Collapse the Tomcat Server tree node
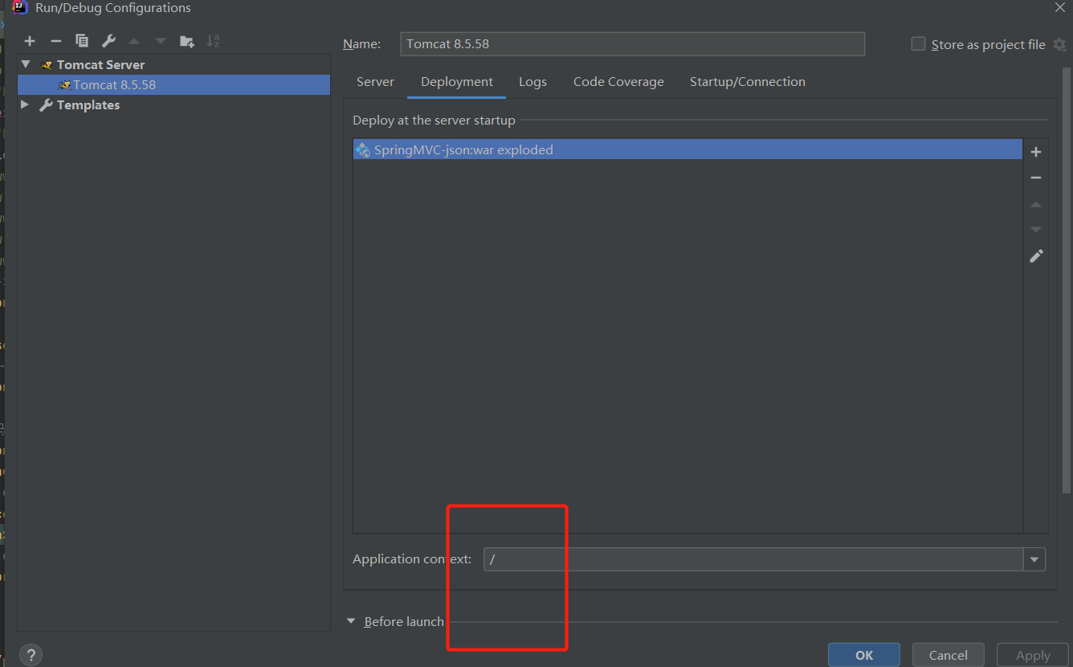Viewport: 1073px width, 667px height. [26, 64]
